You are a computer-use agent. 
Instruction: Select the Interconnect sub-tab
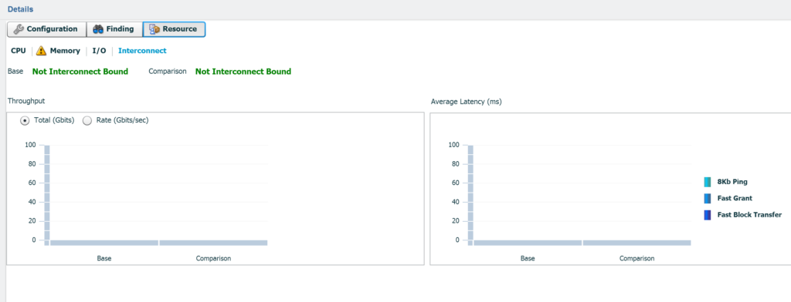click(x=142, y=51)
